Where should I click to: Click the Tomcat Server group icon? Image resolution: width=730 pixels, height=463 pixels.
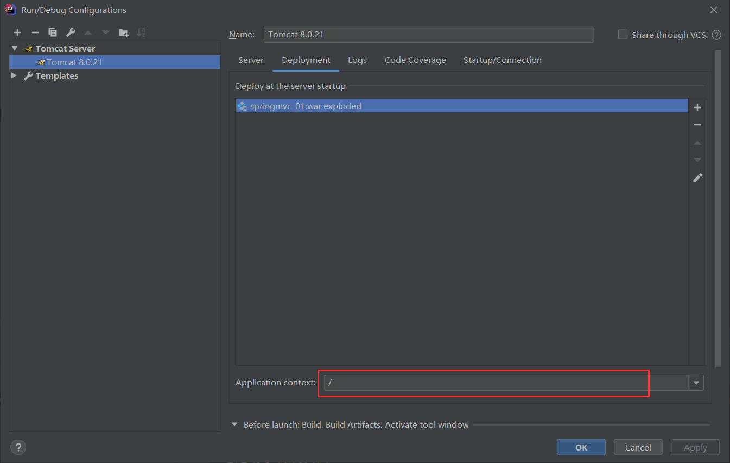click(x=29, y=49)
